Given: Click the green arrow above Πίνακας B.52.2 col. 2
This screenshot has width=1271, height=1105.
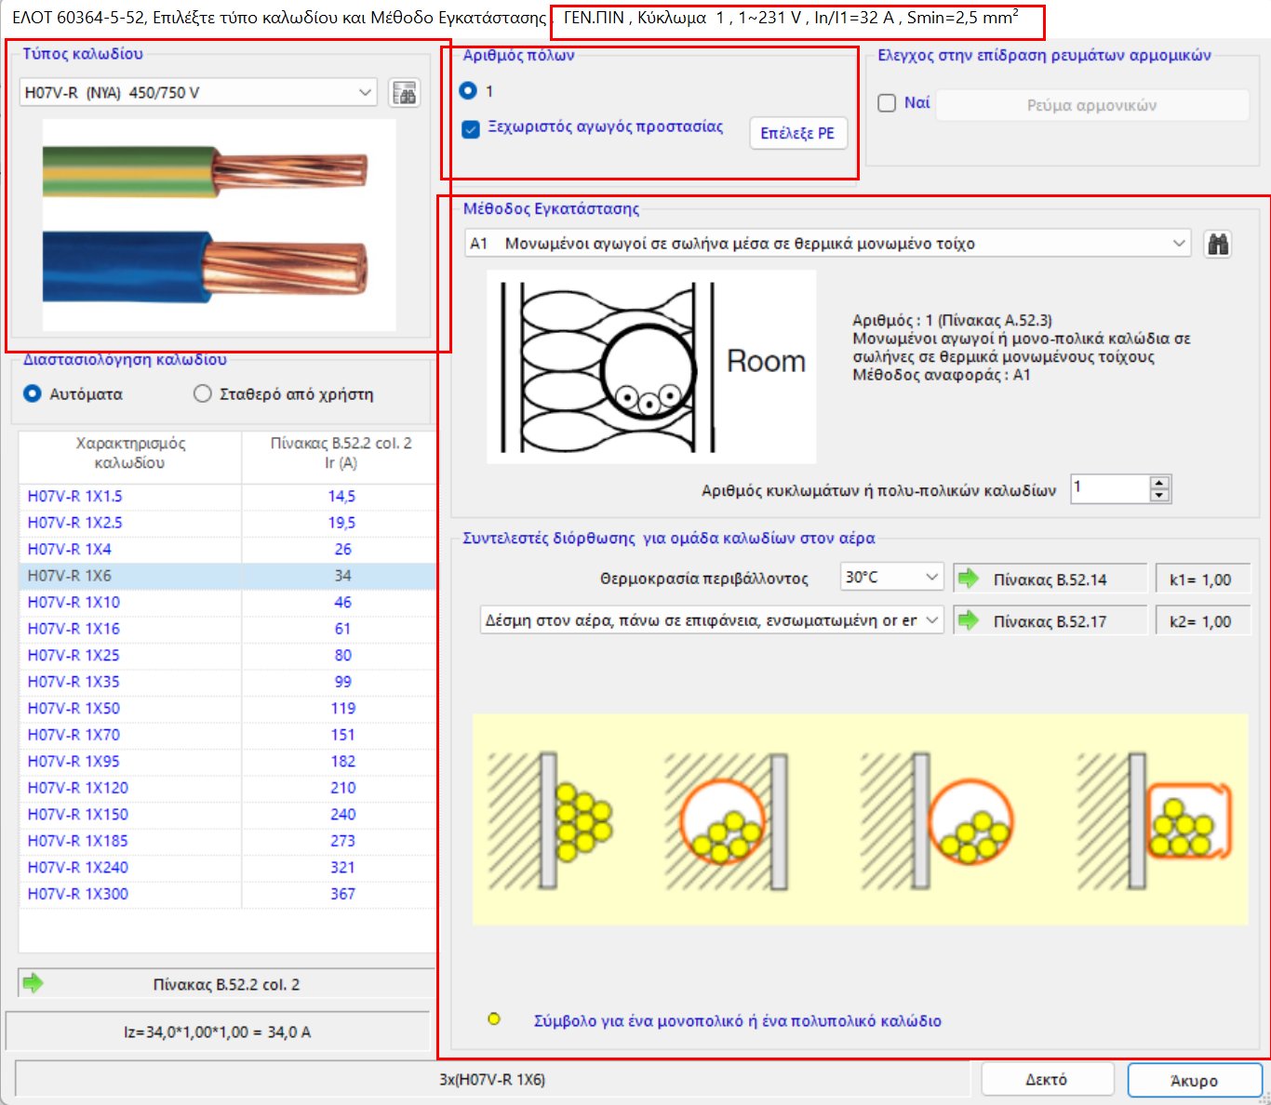Looking at the screenshot, I should pos(34,982).
